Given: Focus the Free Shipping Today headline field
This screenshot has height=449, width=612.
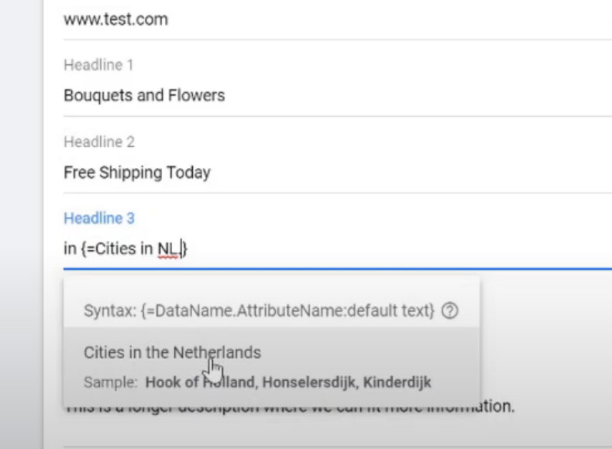Looking at the screenshot, I should (136, 172).
